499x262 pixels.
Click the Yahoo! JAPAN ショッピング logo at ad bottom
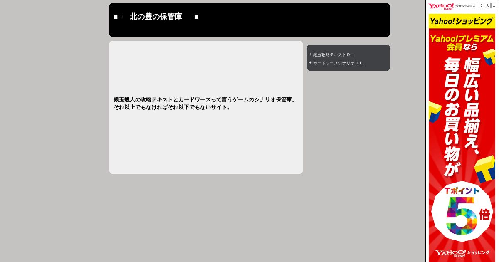[x=462, y=253]
